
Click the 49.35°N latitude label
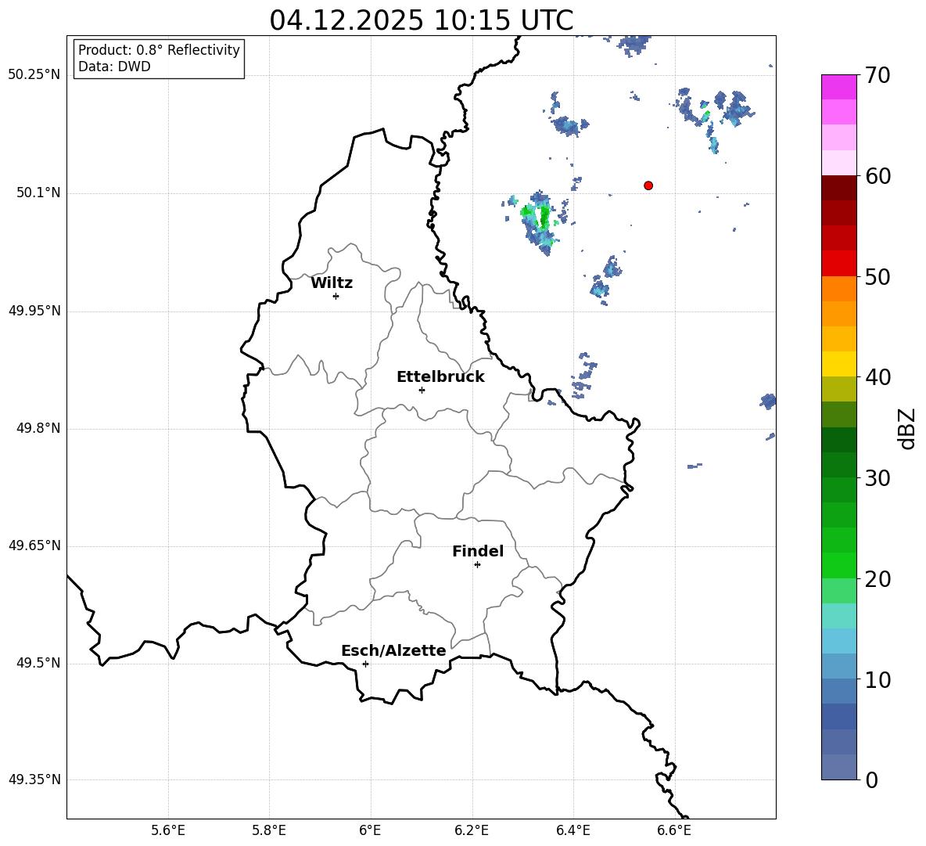[x=34, y=779]
